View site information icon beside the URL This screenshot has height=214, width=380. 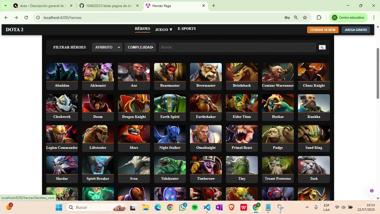[x=38, y=18]
